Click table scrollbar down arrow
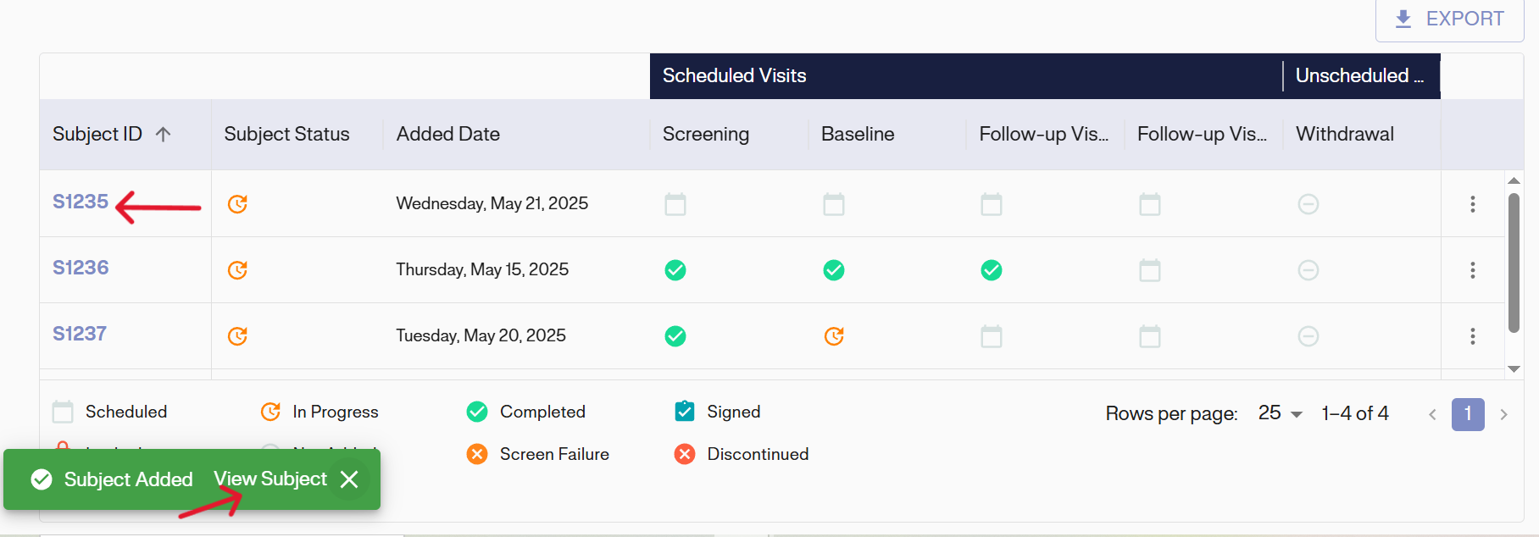1539x537 pixels. click(x=1514, y=369)
